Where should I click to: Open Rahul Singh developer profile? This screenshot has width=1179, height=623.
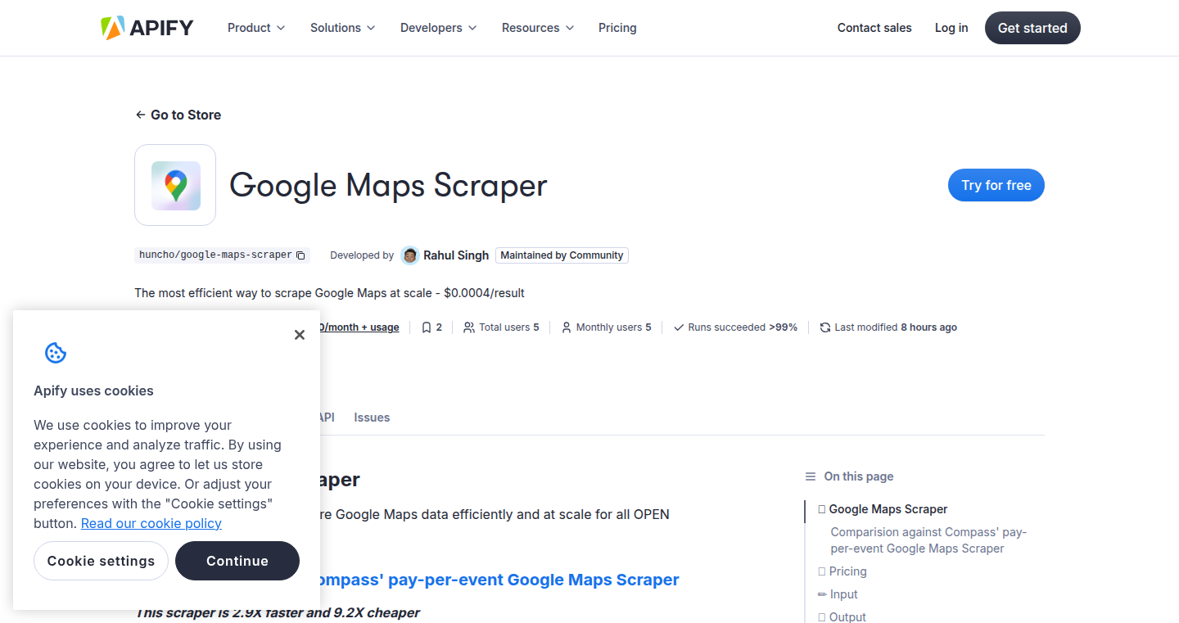(x=456, y=255)
